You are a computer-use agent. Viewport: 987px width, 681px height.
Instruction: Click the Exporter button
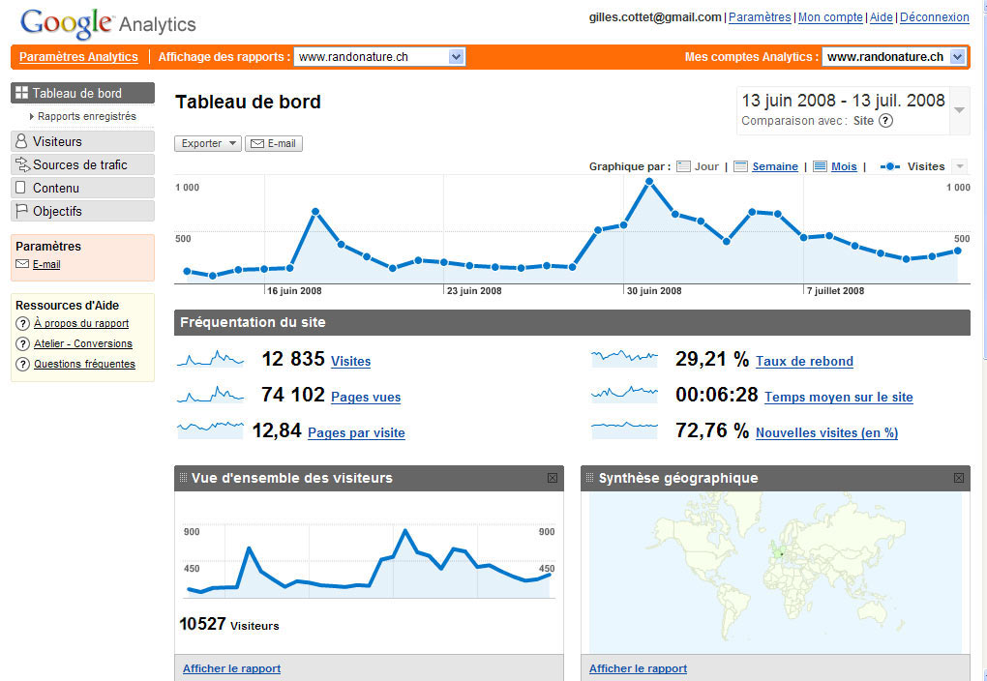coord(208,143)
